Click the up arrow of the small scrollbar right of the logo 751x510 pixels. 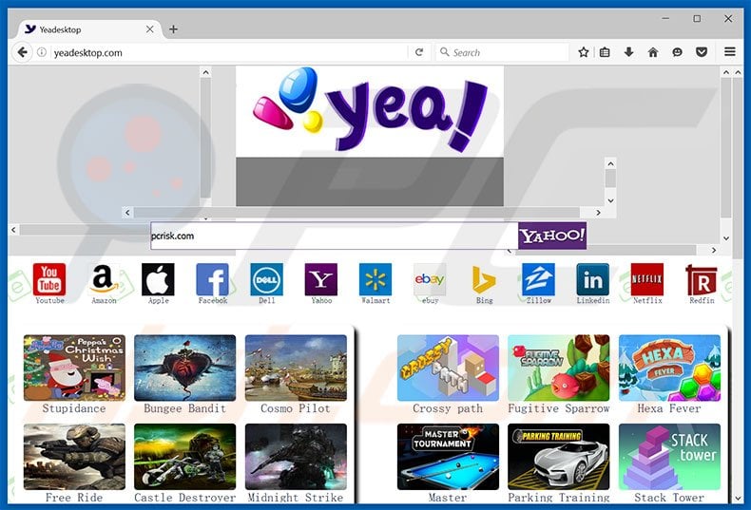[610, 163]
